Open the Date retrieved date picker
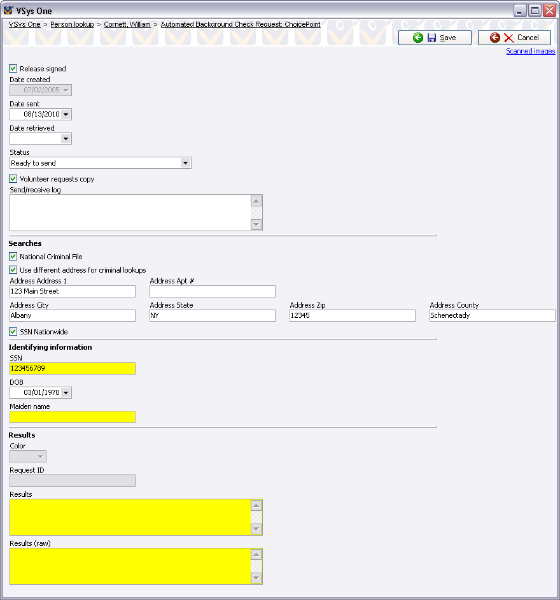The image size is (560, 600). pos(66,138)
